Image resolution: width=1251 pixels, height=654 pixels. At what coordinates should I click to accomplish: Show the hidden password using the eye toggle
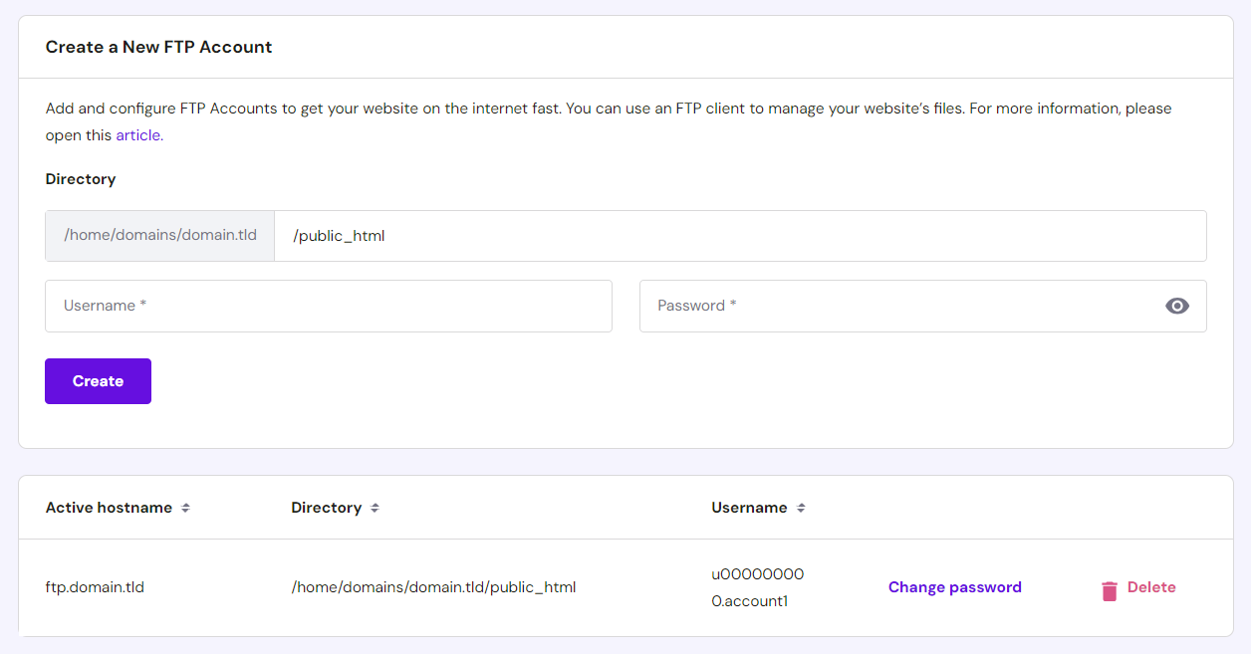(x=1177, y=306)
